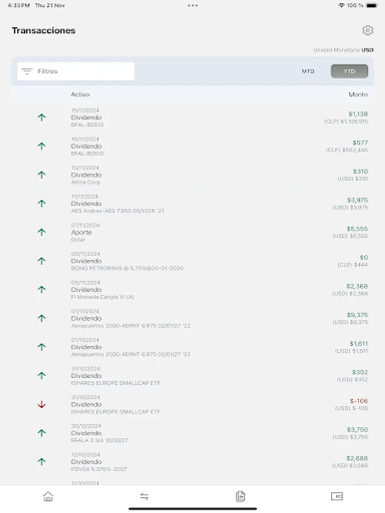Open the $1,138 dividend from BFAL-B0510
385x513 pixels.
pos(200,117)
